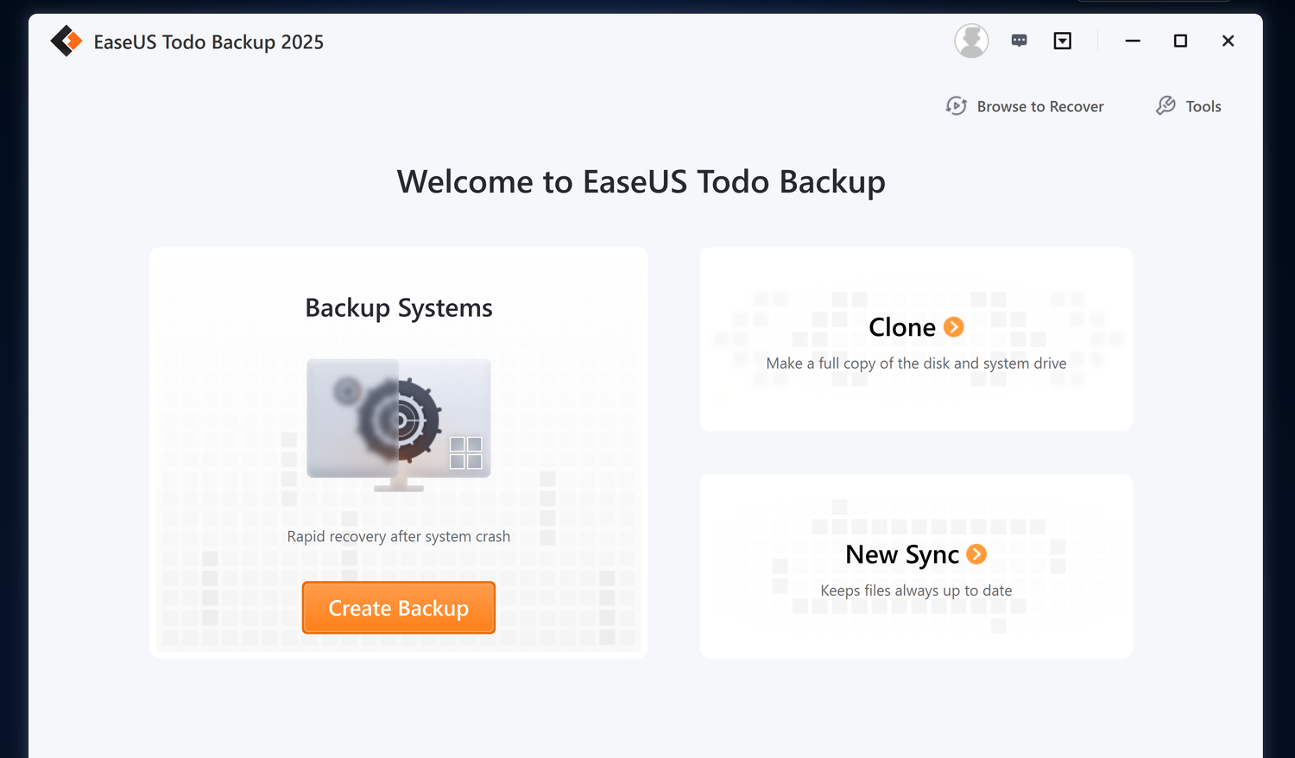Click the EaseUS diamond logo
Image resolution: width=1295 pixels, height=758 pixels.
[66, 41]
